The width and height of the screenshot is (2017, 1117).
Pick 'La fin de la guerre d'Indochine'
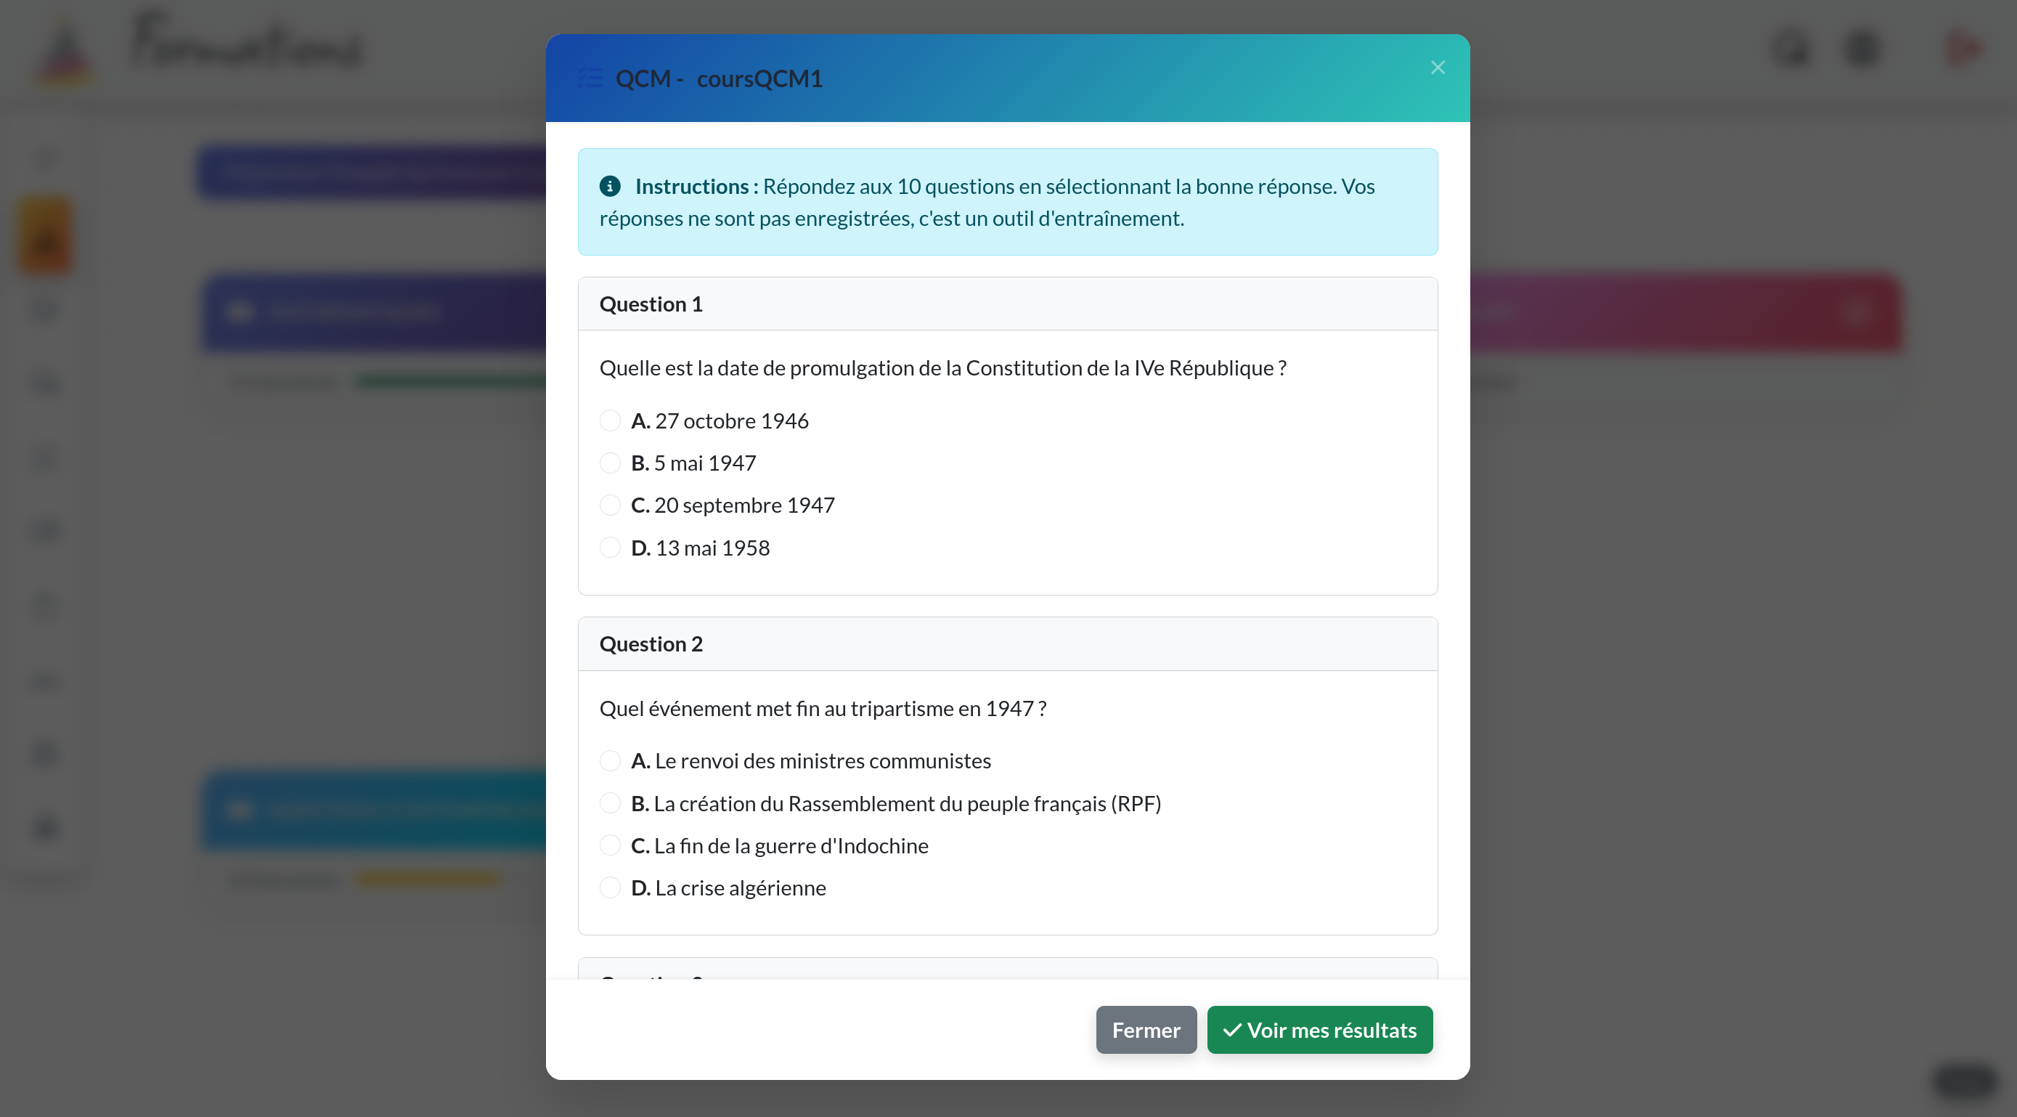tap(610, 845)
